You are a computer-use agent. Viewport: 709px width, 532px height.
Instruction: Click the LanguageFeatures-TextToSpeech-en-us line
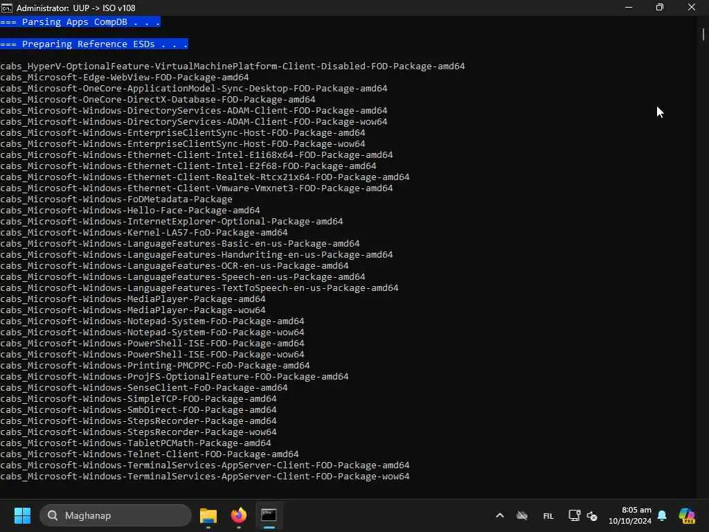199,287
